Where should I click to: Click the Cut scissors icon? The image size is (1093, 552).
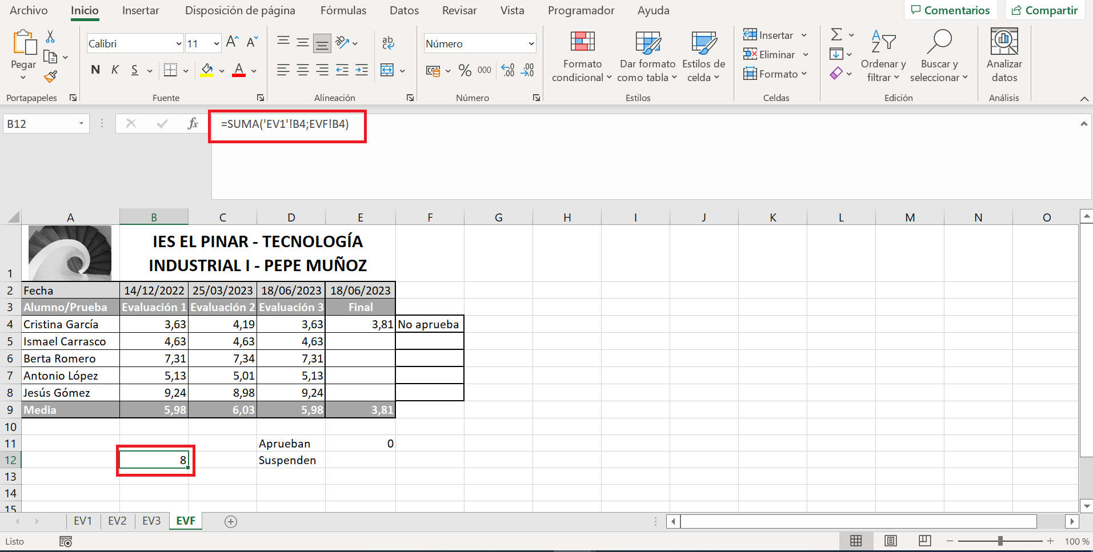click(50, 37)
